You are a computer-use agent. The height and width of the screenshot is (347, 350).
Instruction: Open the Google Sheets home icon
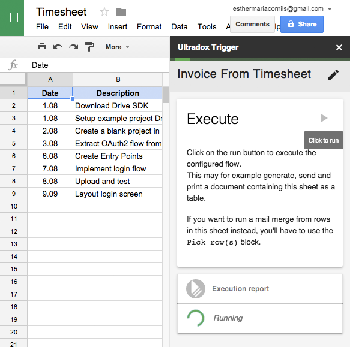(x=12, y=18)
